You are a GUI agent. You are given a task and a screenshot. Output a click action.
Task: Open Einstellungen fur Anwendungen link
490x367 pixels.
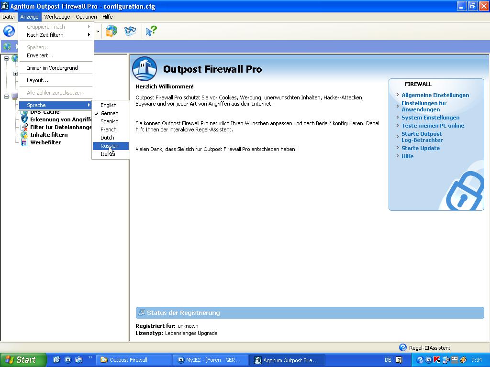point(424,107)
